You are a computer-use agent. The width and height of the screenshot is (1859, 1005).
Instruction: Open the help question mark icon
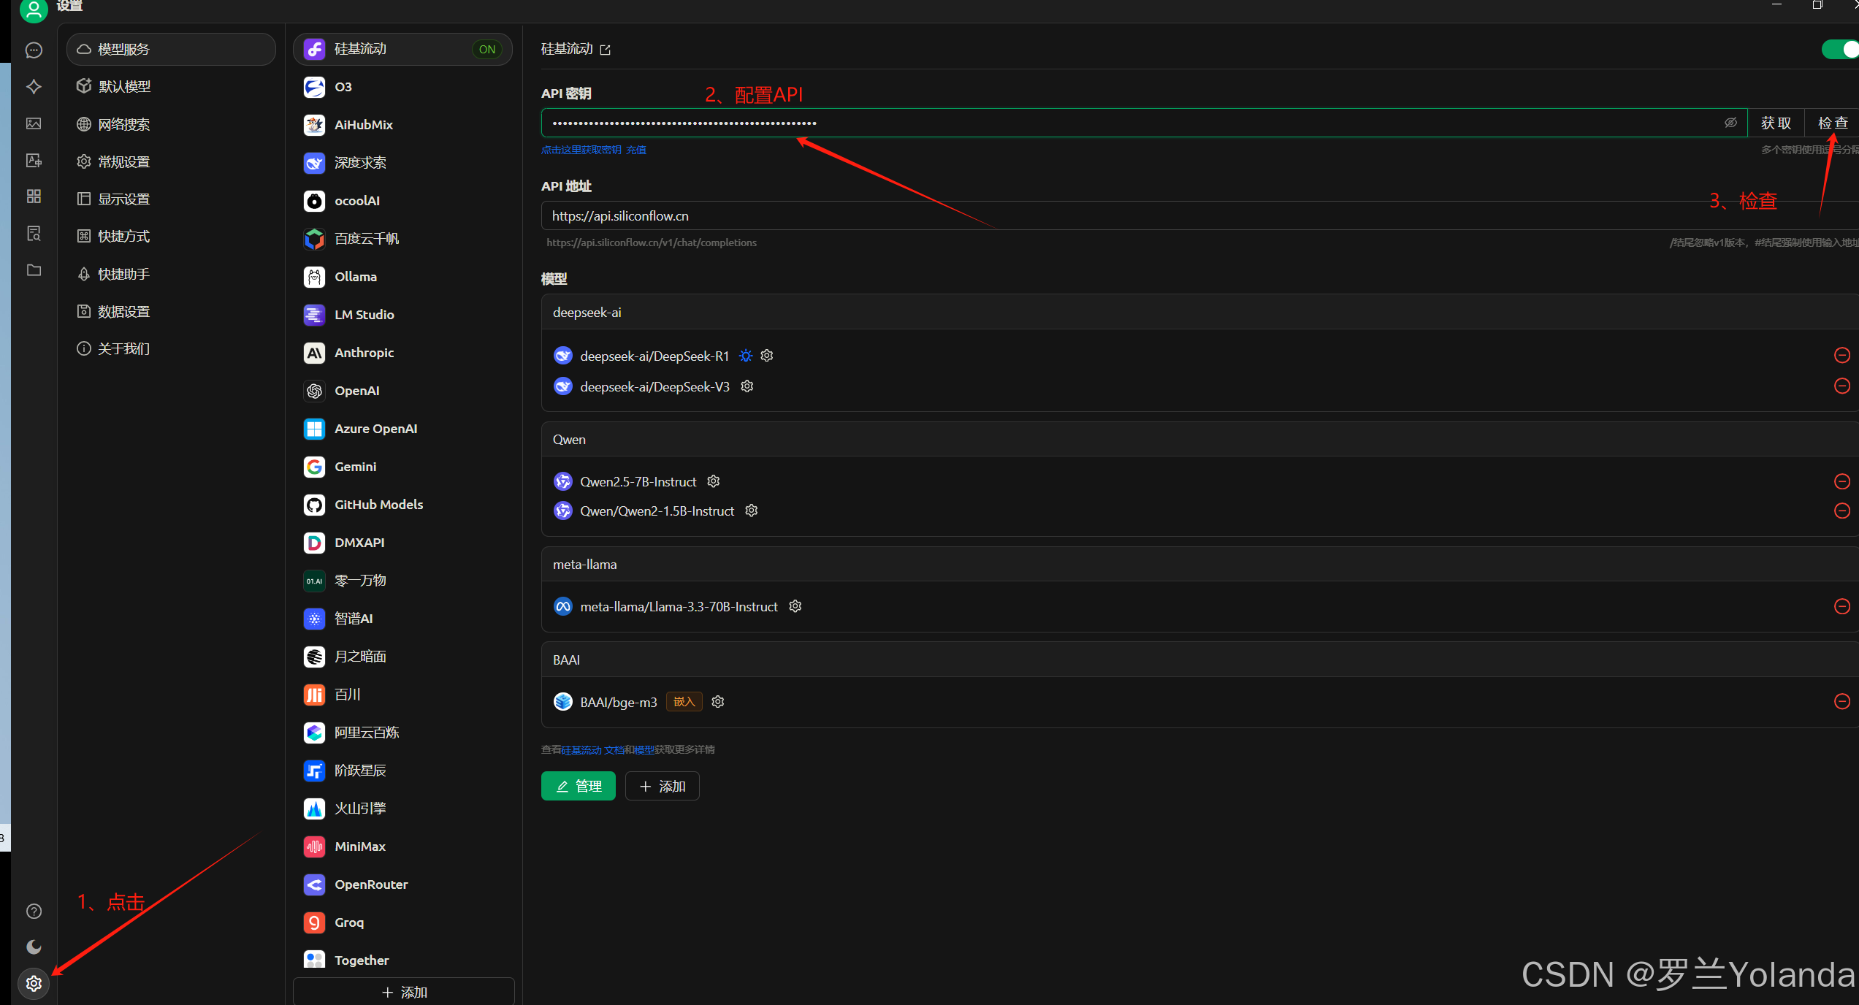[34, 911]
